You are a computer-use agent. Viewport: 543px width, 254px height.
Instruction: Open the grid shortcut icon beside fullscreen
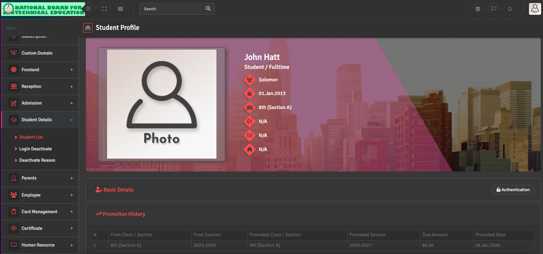pos(120,9)
